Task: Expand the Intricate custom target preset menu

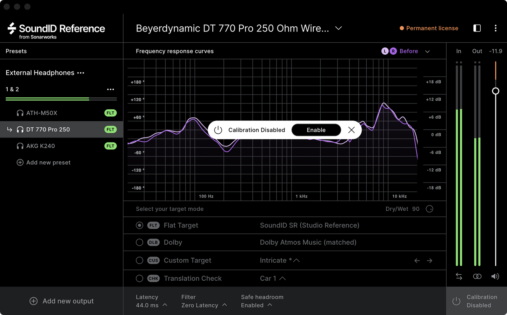Action: click(296, 260)
